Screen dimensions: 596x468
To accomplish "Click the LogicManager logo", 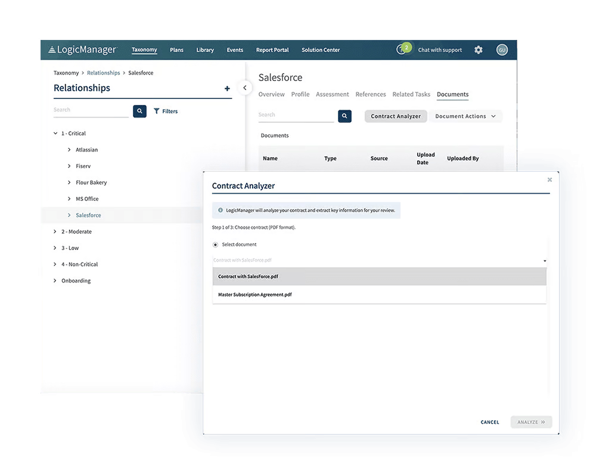I will pyautogui.click(x=82, y=50).
